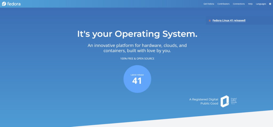This screenshot has height=127, width=273.
Task: Click the It's your Operating System heading
Action: (137, 34)
